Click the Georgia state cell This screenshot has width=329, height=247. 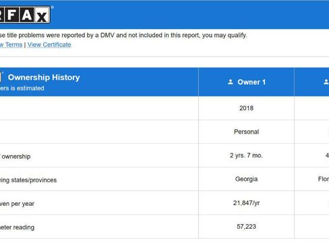[246, 179]
